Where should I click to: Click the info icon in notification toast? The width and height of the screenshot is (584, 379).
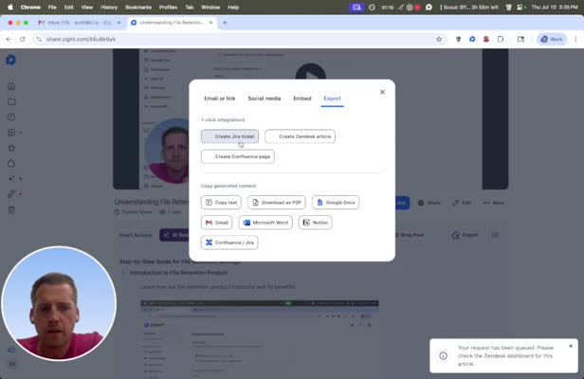tap(444, 355)
